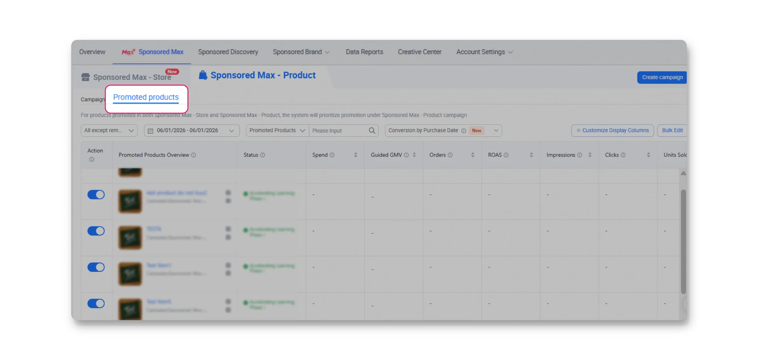Toggle the second product row switch

[96, 231]
